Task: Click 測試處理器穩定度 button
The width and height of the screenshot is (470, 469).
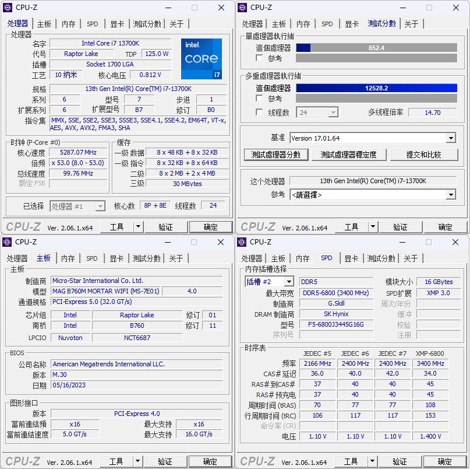Action: [x=349, y=155]
